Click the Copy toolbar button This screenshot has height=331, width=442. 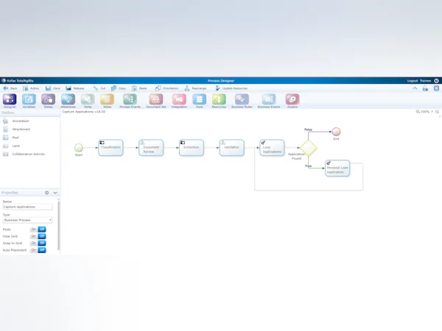coord(119,88)
